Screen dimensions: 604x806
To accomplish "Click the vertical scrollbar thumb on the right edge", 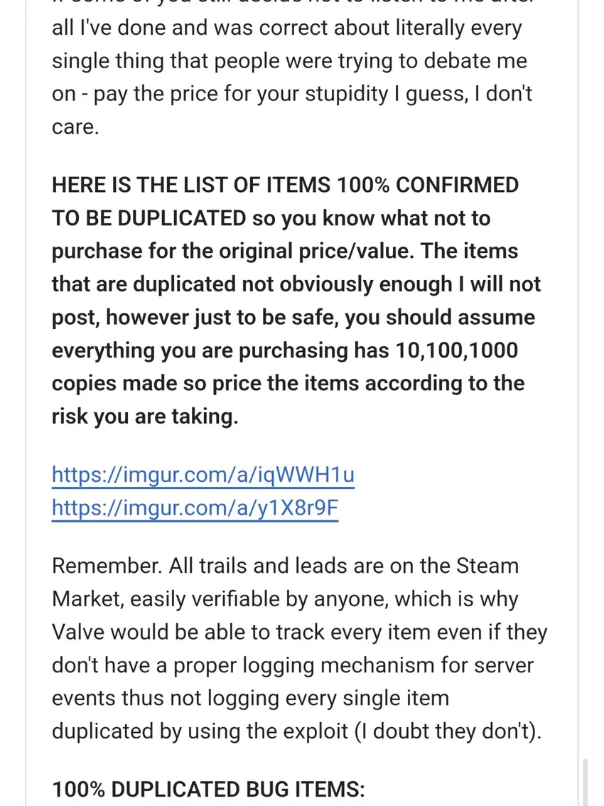I will click(585, 780).
